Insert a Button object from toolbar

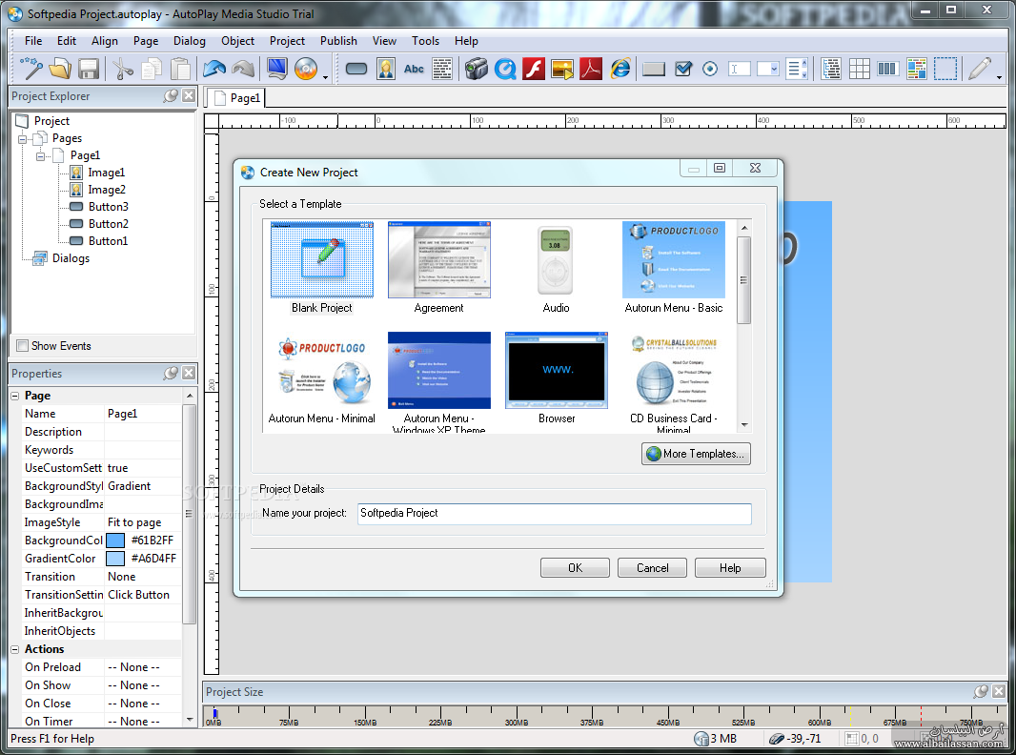click(x=356, y=68)
